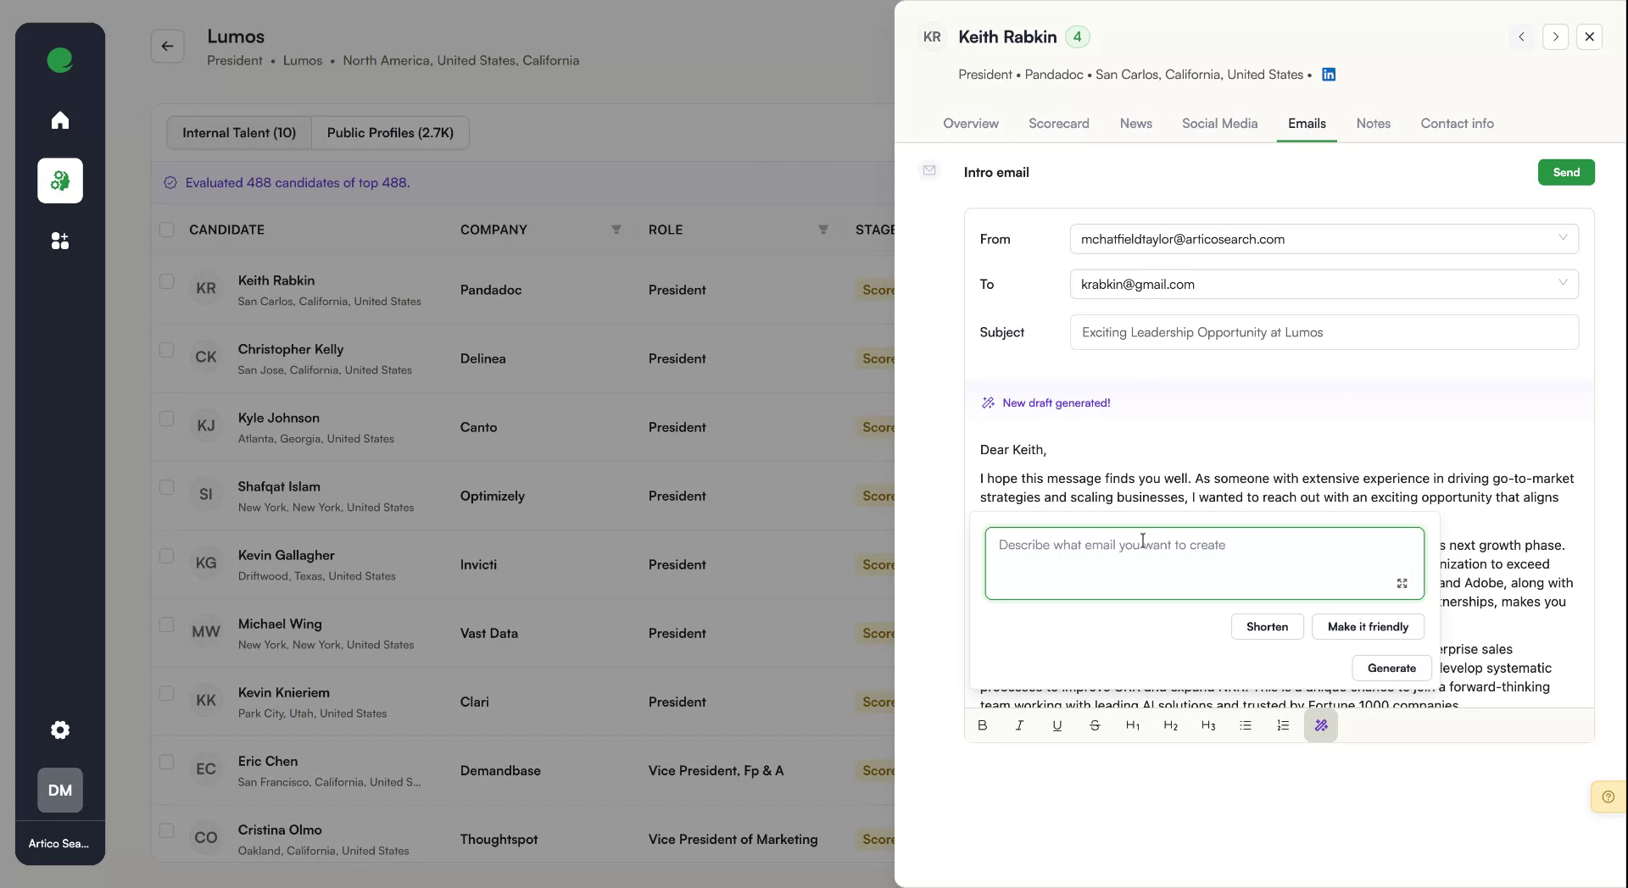
Task: Send the intro email
Action: pyautogui.click(x=1565, y=172)
